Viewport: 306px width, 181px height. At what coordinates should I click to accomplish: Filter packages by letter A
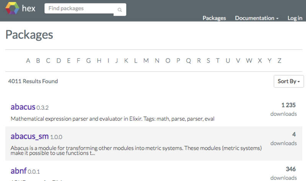[28, 60]
